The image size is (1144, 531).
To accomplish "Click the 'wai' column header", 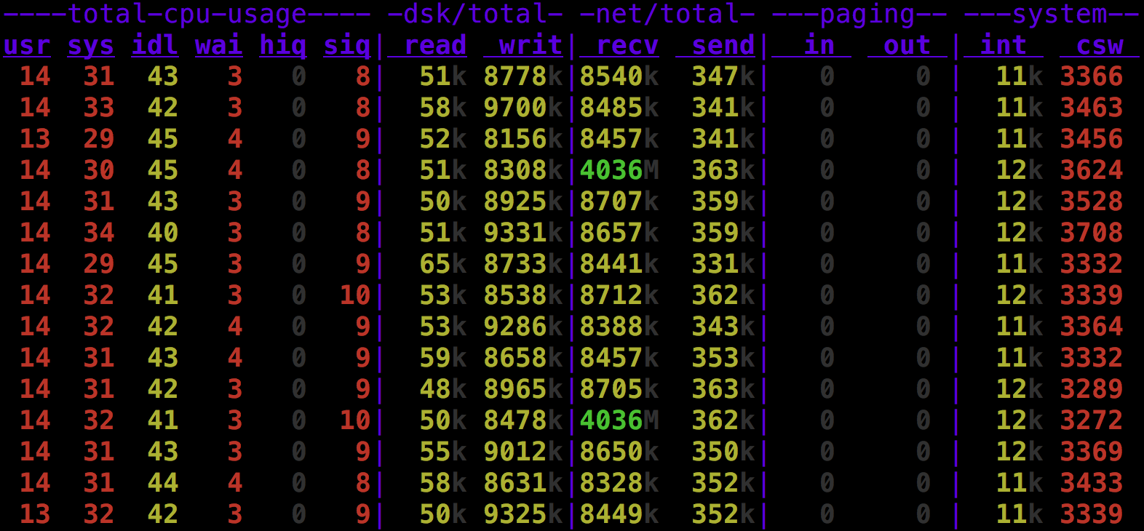I will pos(219,45).
